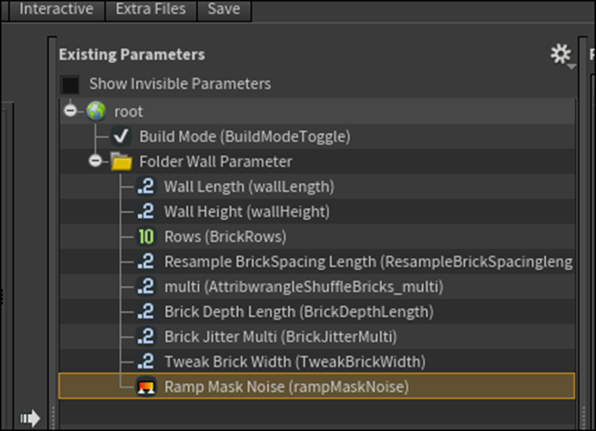Switch to the Interactive tab
The width and height of the screenshot is (596, 431).
55,9
